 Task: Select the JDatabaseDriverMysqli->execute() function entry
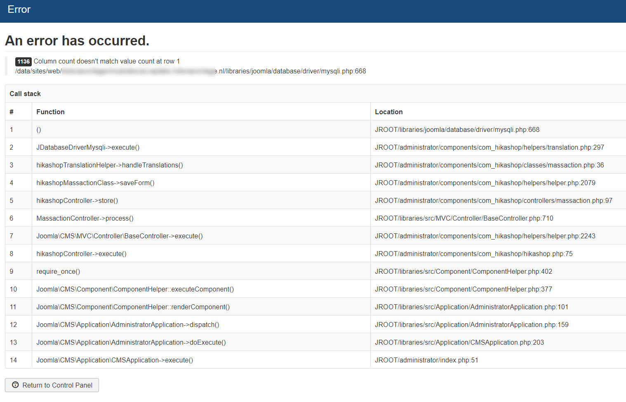pos(88,147)
